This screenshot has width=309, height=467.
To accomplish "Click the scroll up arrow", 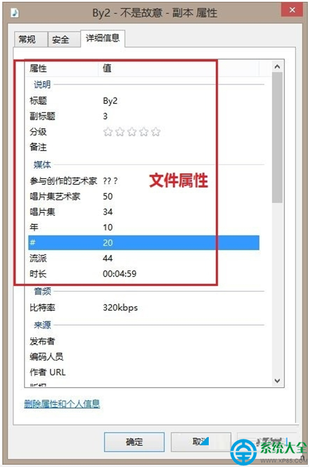I will pos(277,67).
